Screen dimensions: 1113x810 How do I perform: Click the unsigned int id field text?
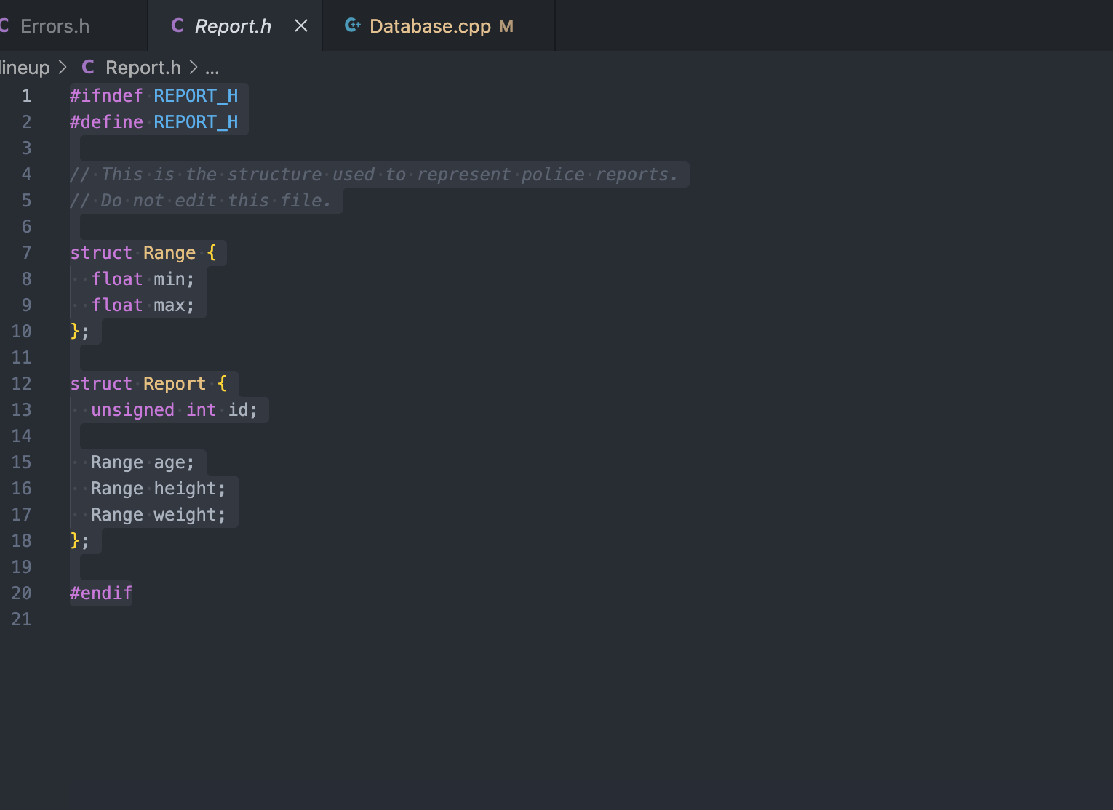coord(175,409)
